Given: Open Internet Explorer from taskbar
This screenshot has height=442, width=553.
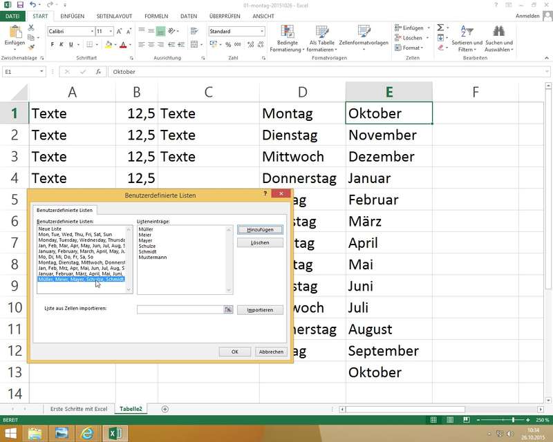Looking at the screenshot, I should [x=86, y=433].
